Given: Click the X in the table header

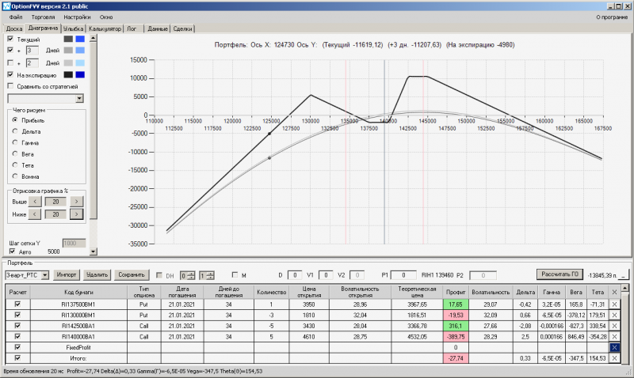Looking at the screenshot, I should point(614,292).
